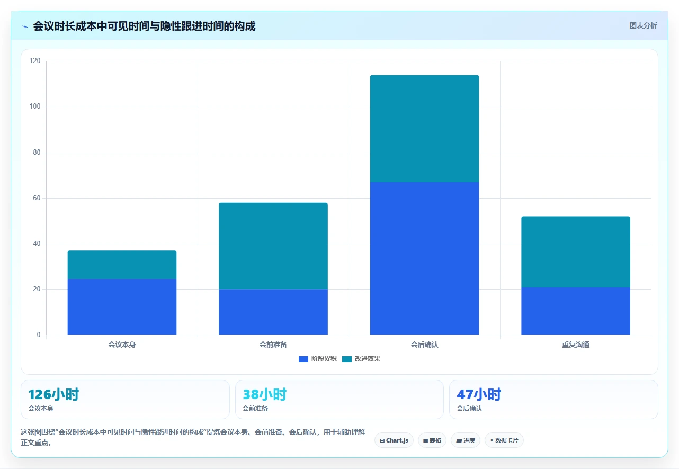Screen dimensions: 679x469
Task: Click the 会议本身 caption under 126小时
Action: [41, 409]
